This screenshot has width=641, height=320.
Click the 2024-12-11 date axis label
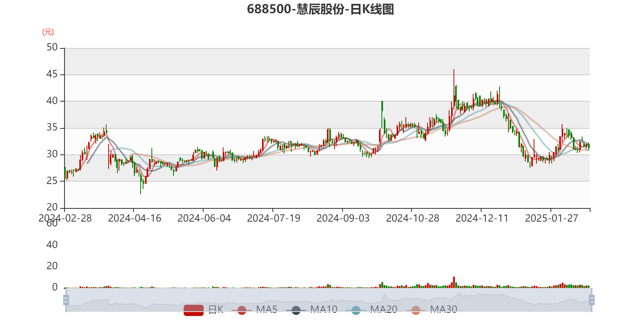click(482, 218)
